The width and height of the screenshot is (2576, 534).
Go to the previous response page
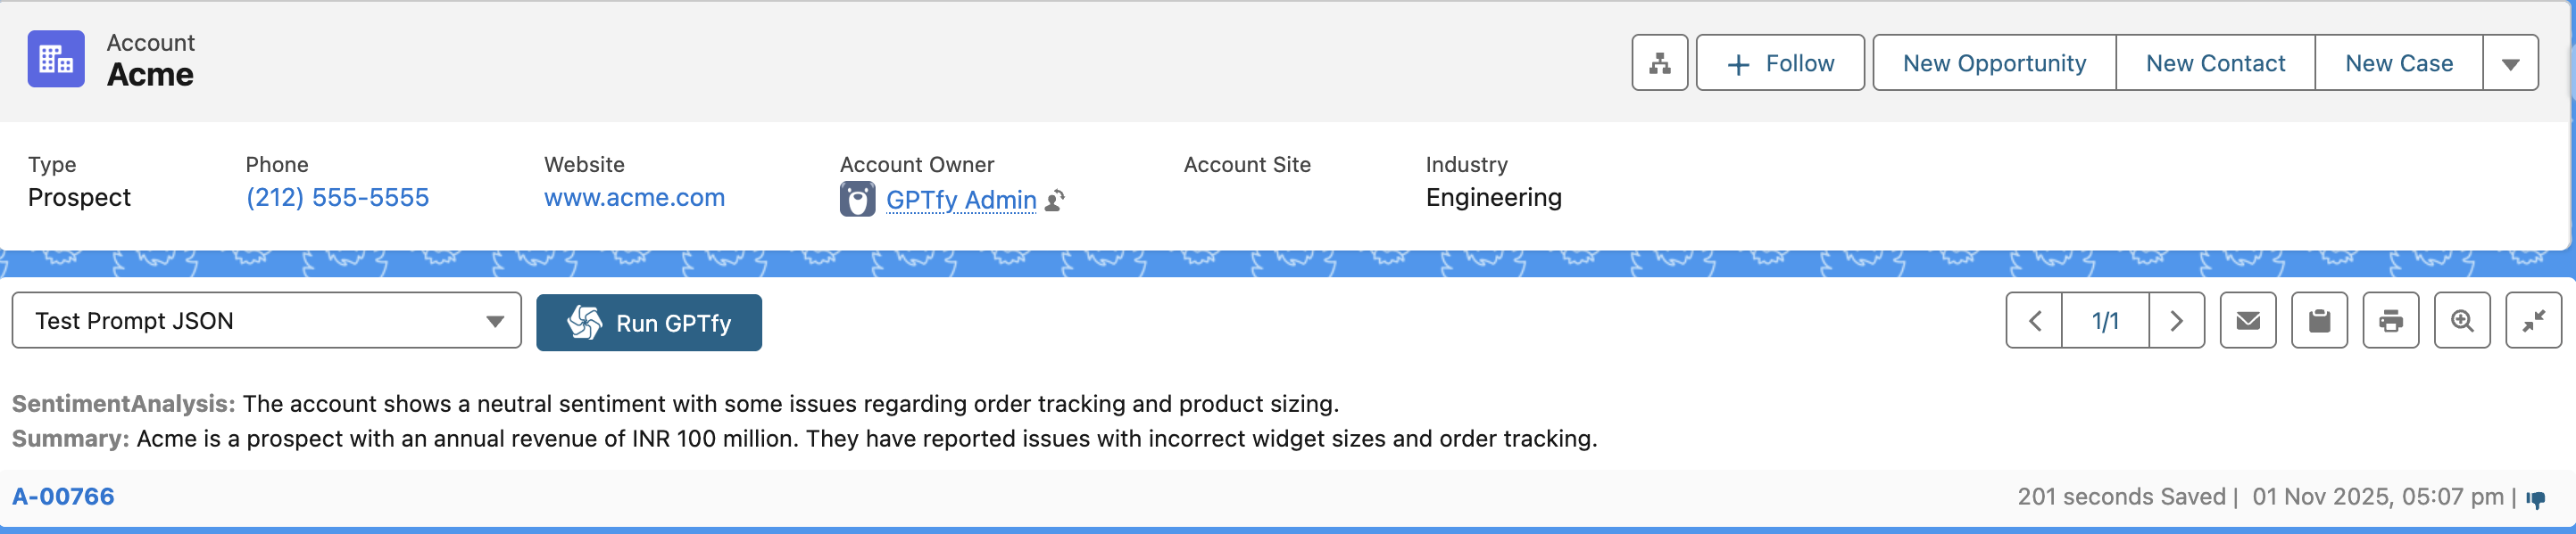[x=2034, y=320]
